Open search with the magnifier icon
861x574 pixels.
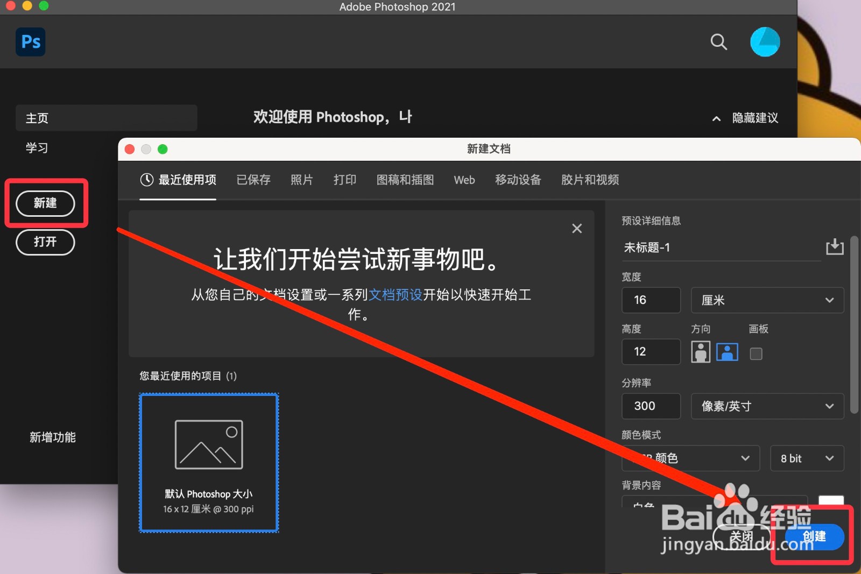[718, 42]
